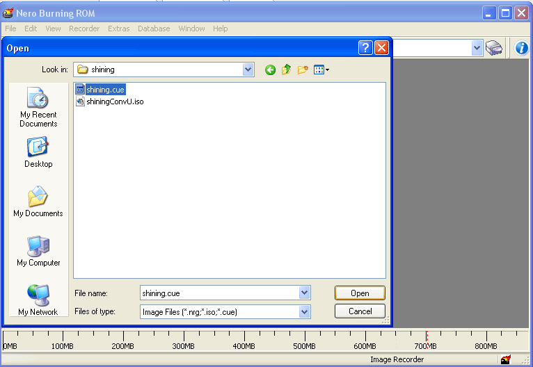Select My Computer in places bar
This screenshot has height=367, width=533.
pos(38,251)
